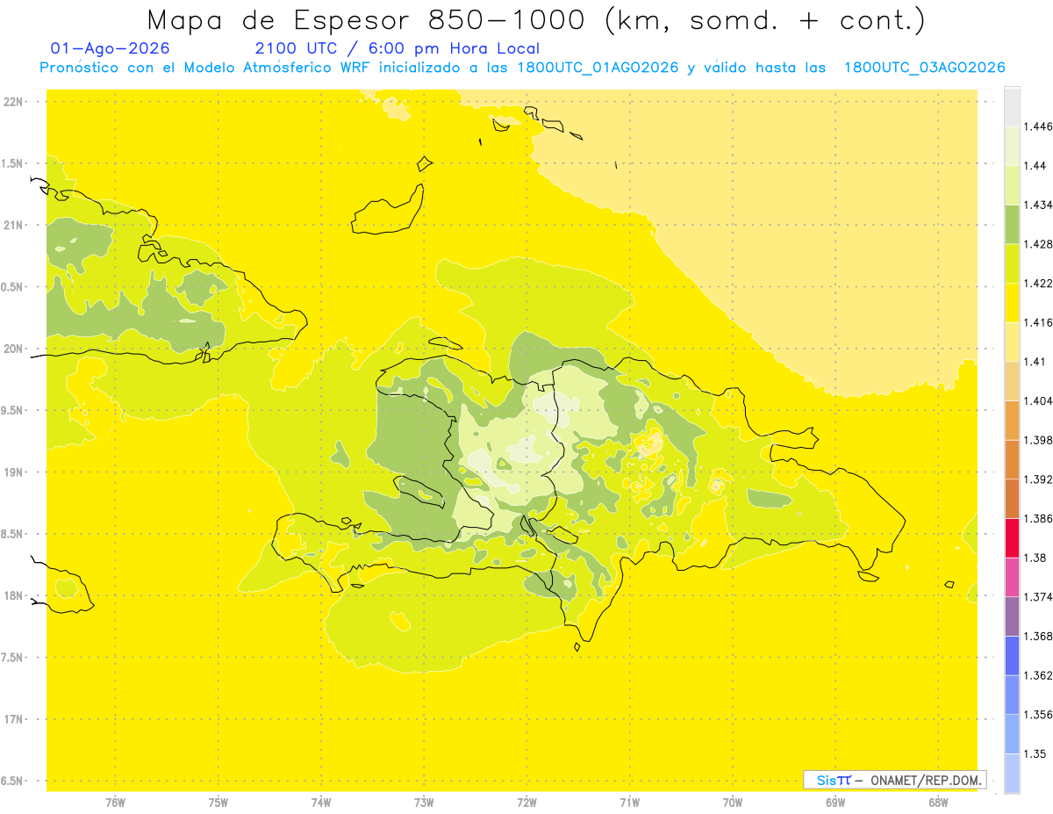Screen dimensions: 1053x814
Task: Select the periwinkle 1.356–1.362 colorbar swatch
Action: point(1012,695)
